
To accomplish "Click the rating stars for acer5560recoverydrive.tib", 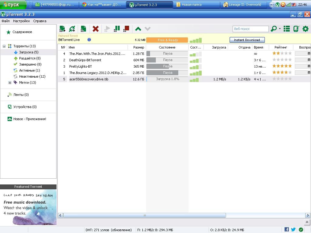I will (282, 79).
